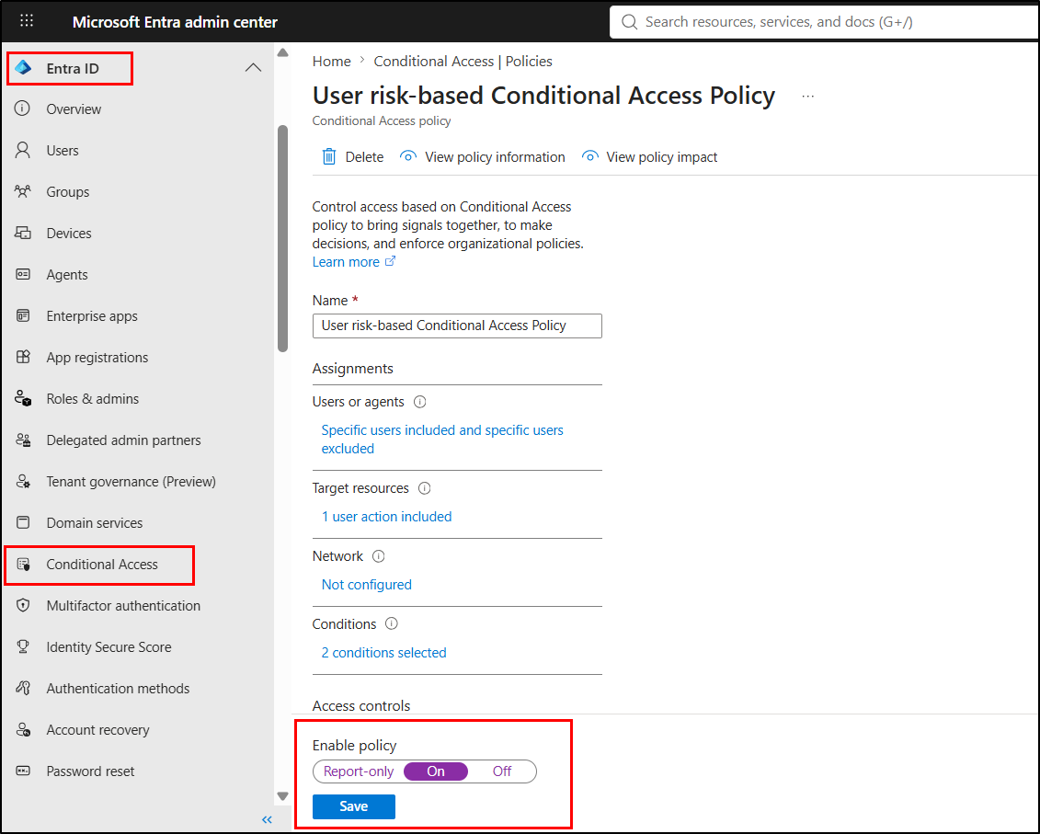Screen dimensions: 1040x834
Task: Click the Save button
Action: click(353, 806)
